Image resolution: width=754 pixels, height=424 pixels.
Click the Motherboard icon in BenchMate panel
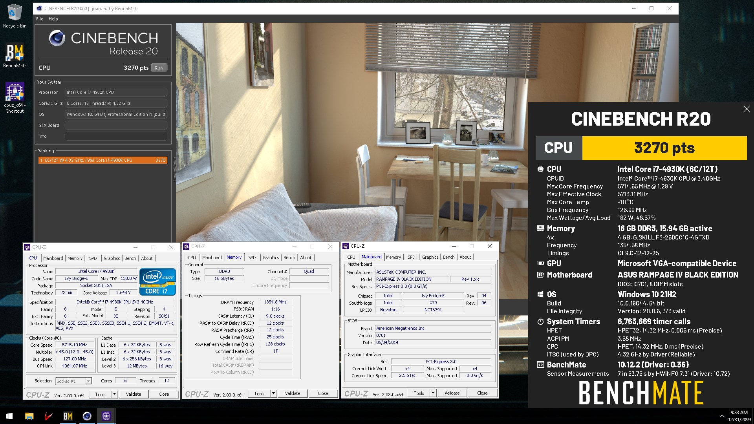click(x=540, y=275)
